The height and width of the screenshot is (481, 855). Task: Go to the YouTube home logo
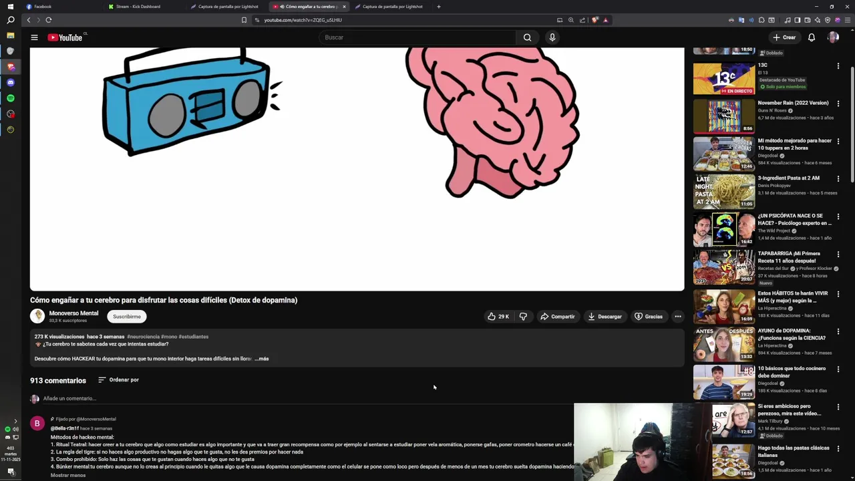(65, 37)
